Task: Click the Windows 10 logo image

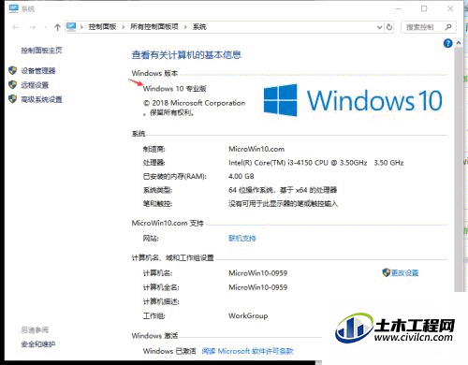Action: 353,100
